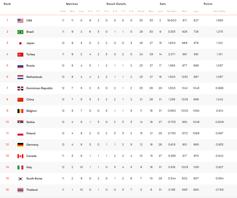
Task: Click the USA flag icon
Action: tap(20, 21)
